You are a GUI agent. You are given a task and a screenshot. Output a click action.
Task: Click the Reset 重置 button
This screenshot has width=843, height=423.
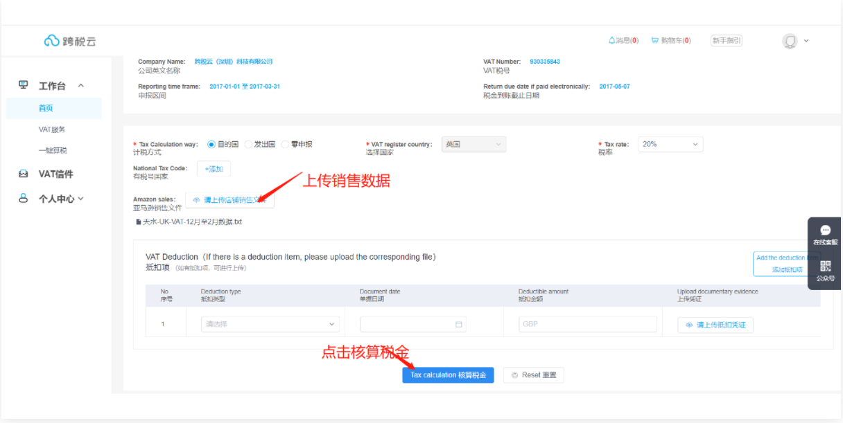[x=534, y=375]
